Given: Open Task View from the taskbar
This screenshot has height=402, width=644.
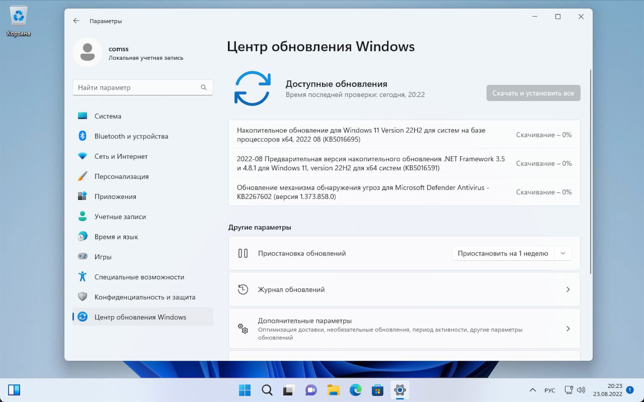Looking at the screenshot, I should click(289, 390).
